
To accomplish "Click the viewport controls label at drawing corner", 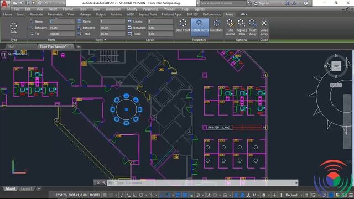I will [15, 54].
